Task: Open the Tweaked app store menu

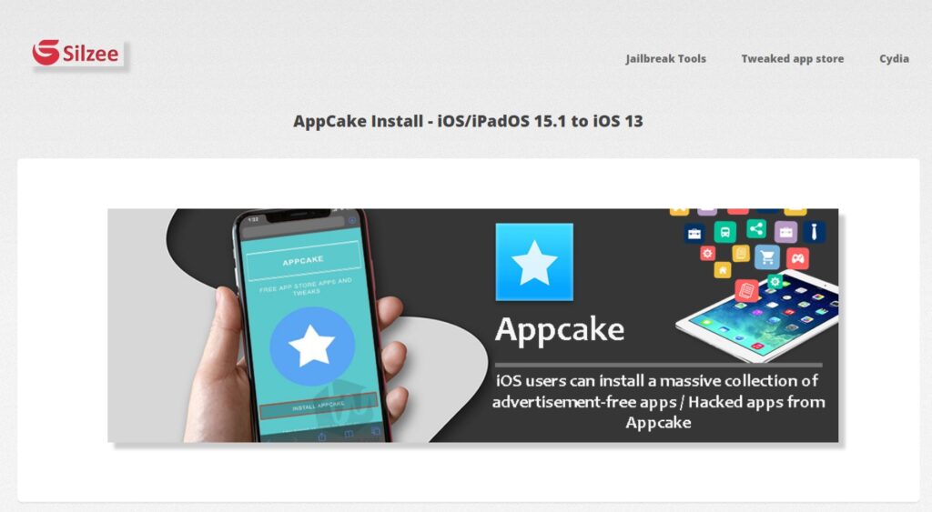Action: [x=793, y=59]
